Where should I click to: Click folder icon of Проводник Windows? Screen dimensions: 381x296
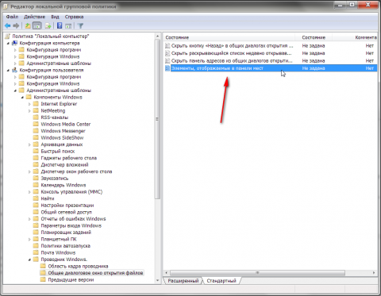(x=36, y=259)
